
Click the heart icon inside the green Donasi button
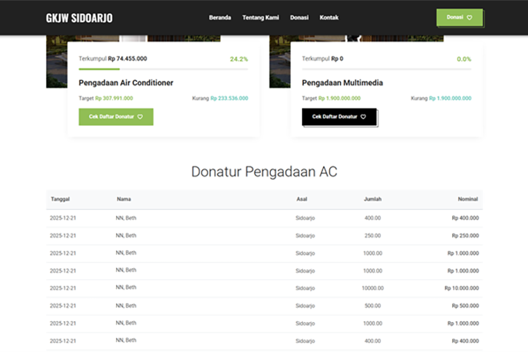pos(469,18)
